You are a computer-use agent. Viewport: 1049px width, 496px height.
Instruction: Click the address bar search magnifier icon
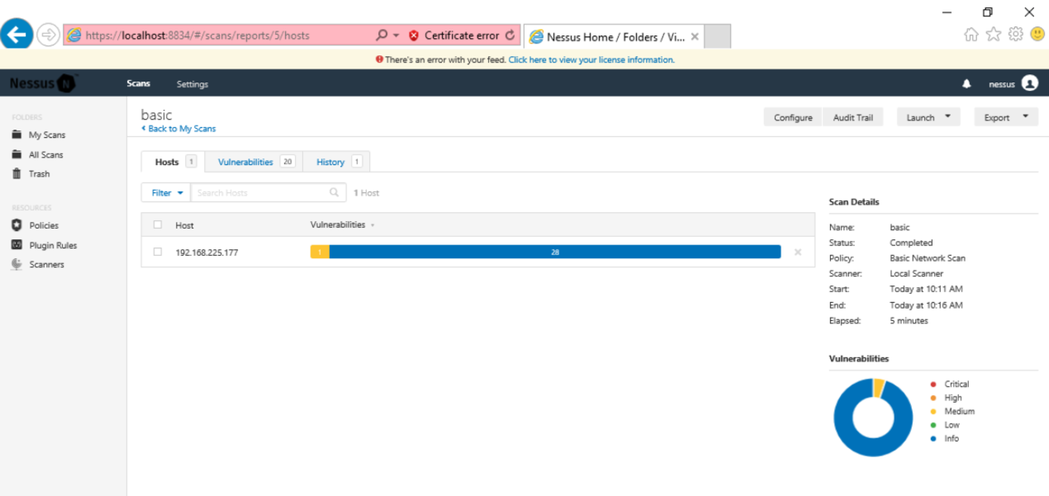(x=382, y=35)
